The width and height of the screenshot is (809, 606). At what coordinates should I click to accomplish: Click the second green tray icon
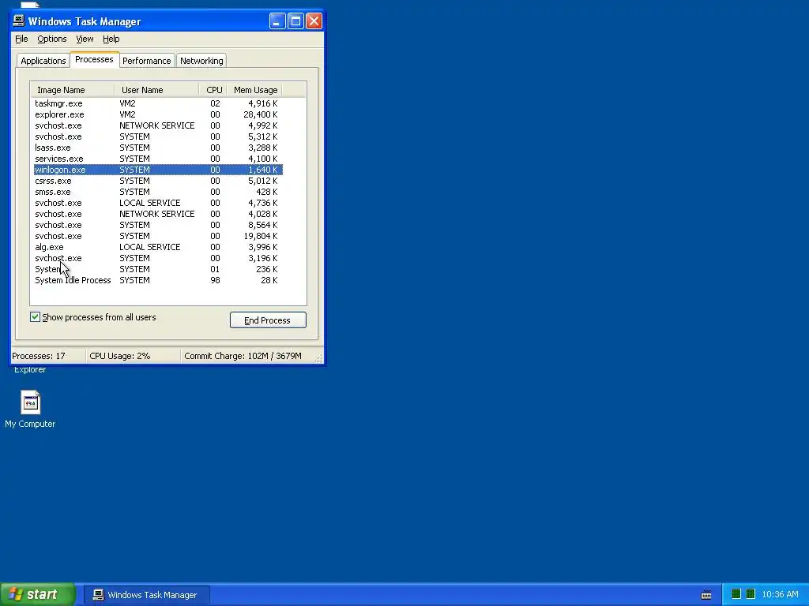pyautogui.click(x=751, y=594)
